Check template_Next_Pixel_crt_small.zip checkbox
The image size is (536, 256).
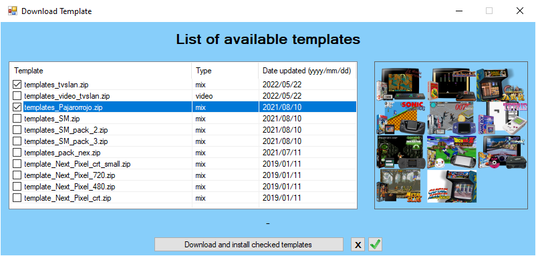pyautogui.click(x=17, y=164)
